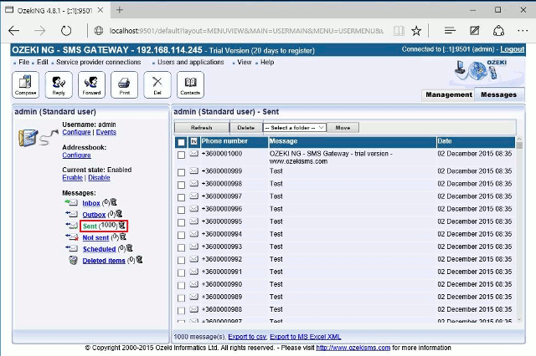The height and width of the screenshot is (356, 536).
Task: Toggle the select-all header checkbox
Action: point(181,142)
